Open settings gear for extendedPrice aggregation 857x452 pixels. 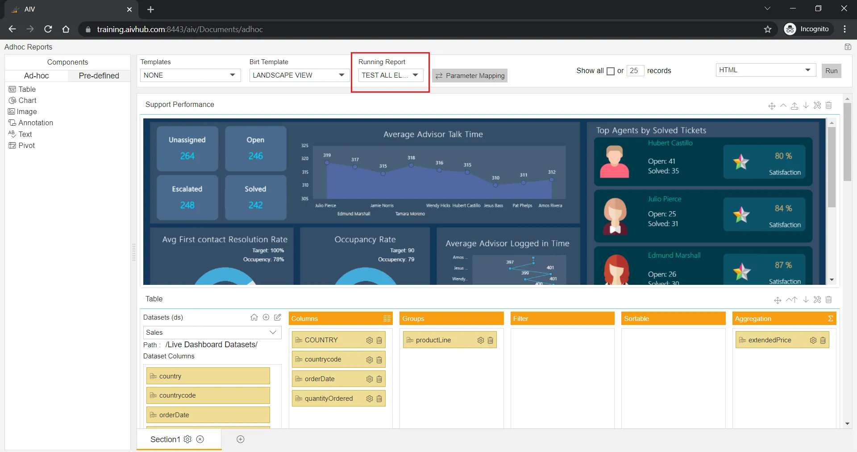coord(813,340)
